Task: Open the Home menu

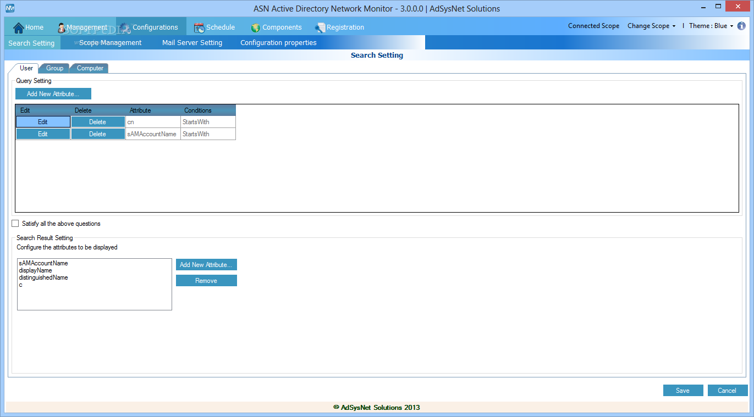Action: tap(28, 27)
